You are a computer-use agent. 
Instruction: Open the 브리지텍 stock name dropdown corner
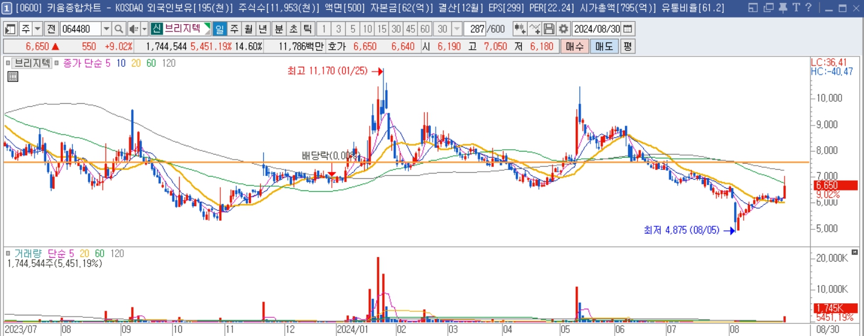[x=208, y=27]
